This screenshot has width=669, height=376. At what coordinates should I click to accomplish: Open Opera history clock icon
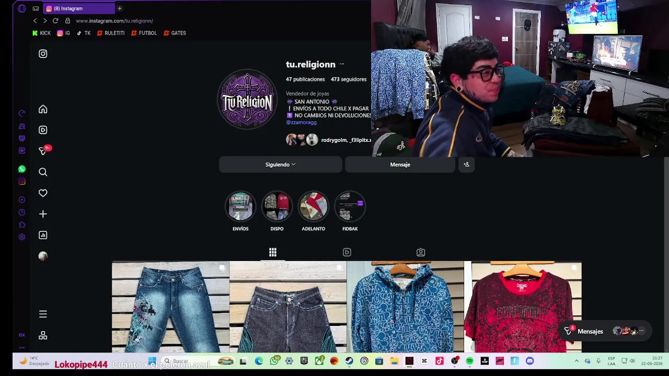click(x=22, y=213)
